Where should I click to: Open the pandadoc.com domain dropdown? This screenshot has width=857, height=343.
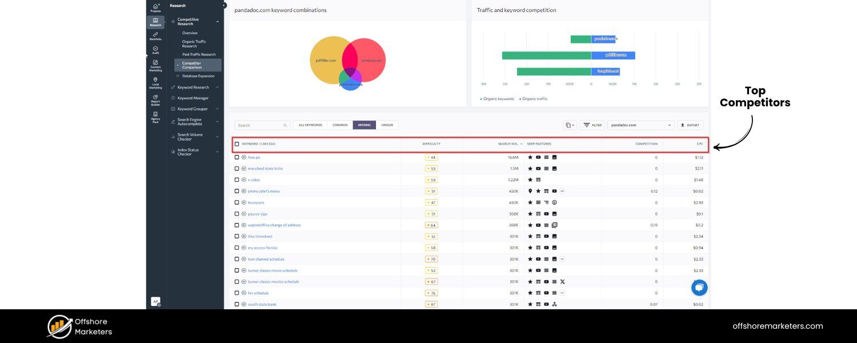[x=639, y=125]
